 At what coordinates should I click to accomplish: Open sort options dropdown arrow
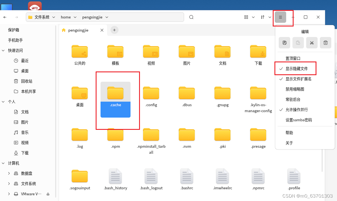[270, 17]
